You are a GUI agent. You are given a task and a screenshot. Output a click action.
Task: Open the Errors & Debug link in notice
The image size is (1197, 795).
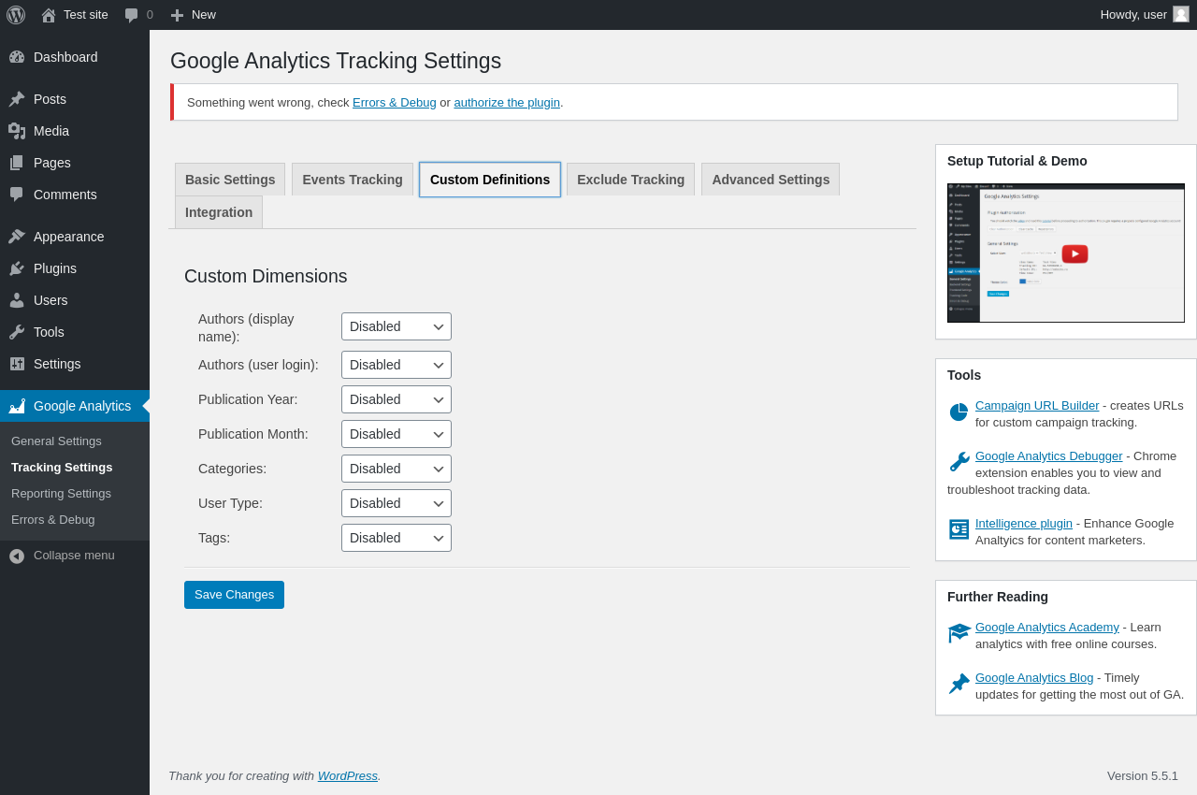(x=395, y=102)
